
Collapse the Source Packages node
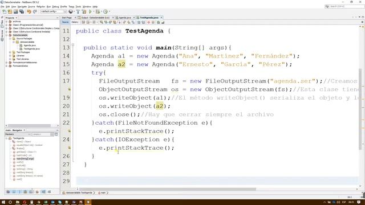(10, 39)
